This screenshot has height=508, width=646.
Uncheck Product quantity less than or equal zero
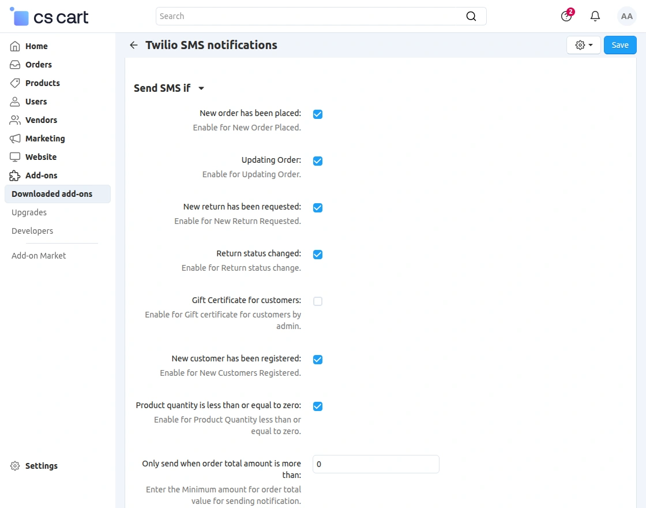318,406
